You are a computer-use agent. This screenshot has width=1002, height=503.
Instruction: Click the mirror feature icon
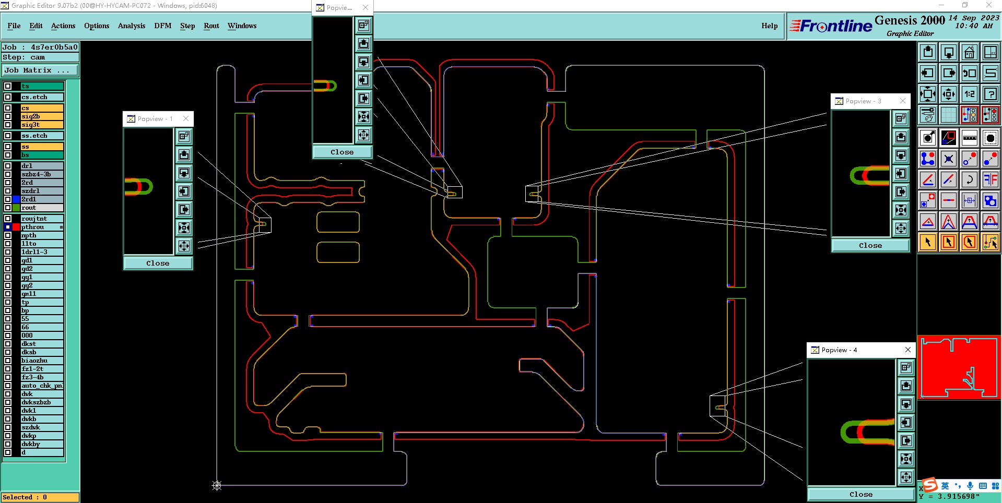pyautogui.click(x=990, y=179)
